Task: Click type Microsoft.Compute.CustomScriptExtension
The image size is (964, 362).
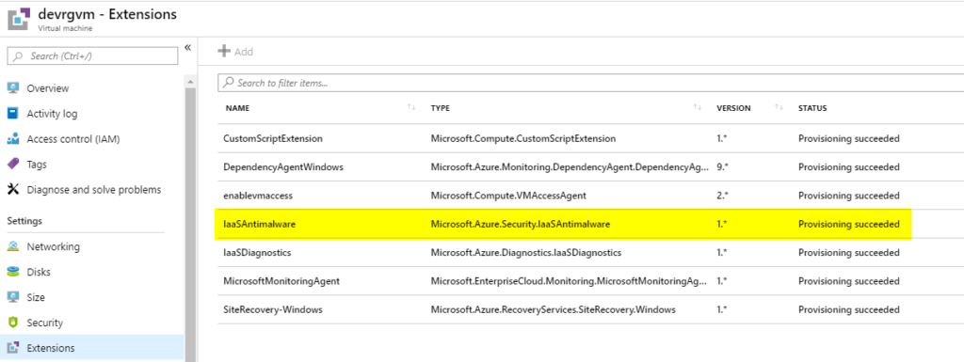Action: [x=523, y=138]
